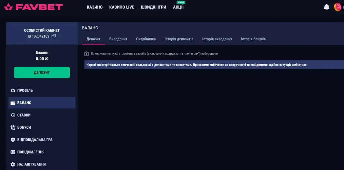Open Історія бонусів tab
The height and width of the screenshot is (170, 344).
(253, 39)
